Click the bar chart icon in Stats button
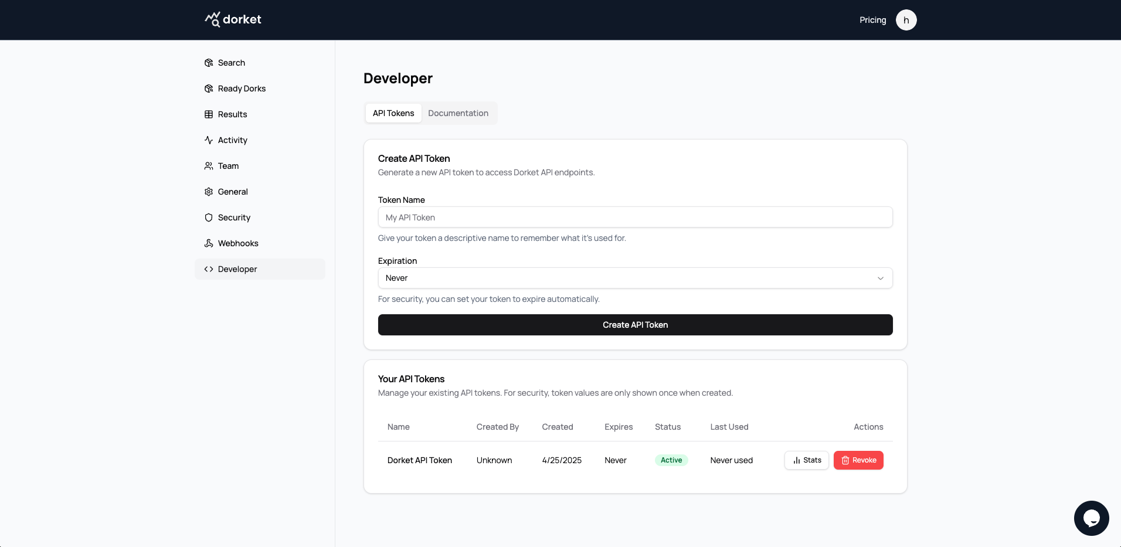Image resolution: width=1121 pixels, height=547 pixels. point(796,460)
